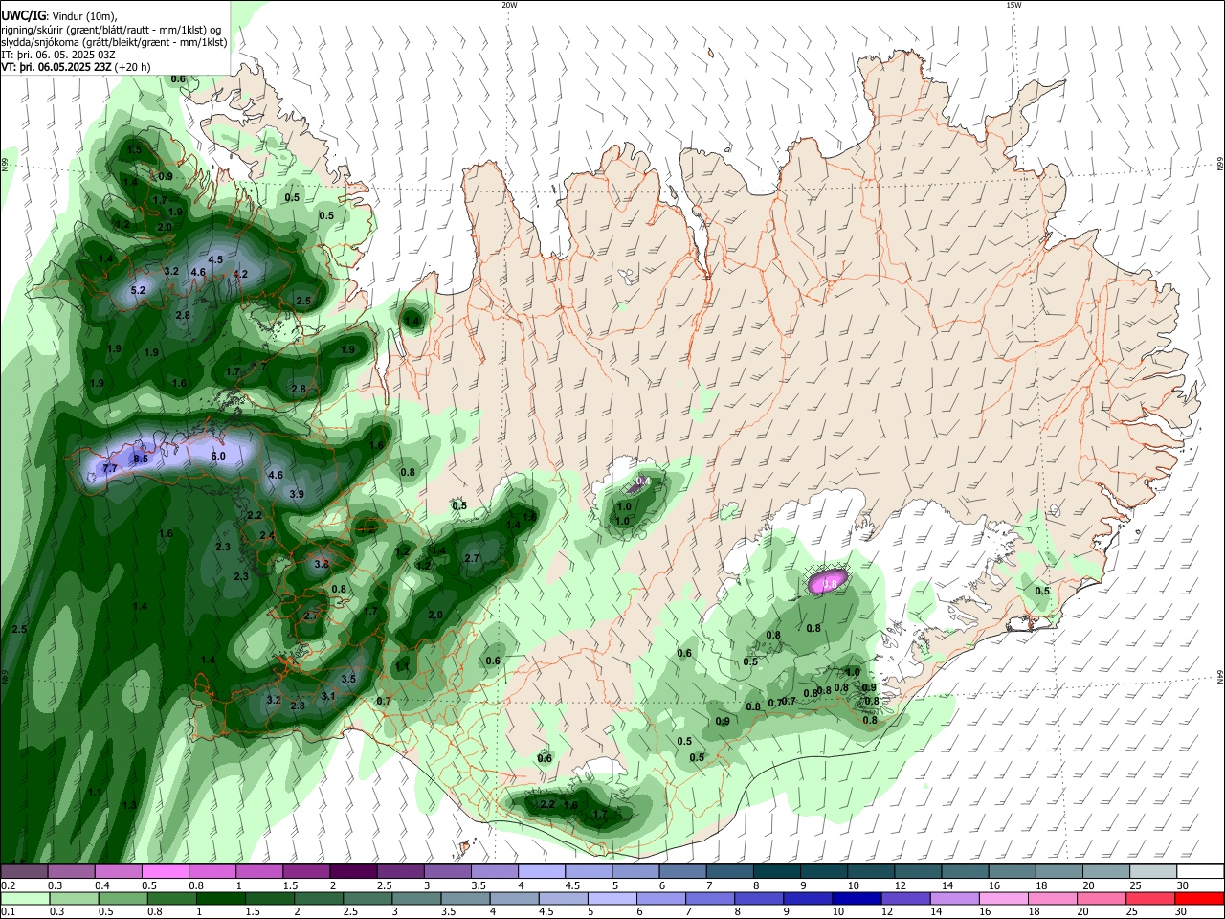Select dark green bottom-row swatch between 1 and 1.5

point(219,898)
